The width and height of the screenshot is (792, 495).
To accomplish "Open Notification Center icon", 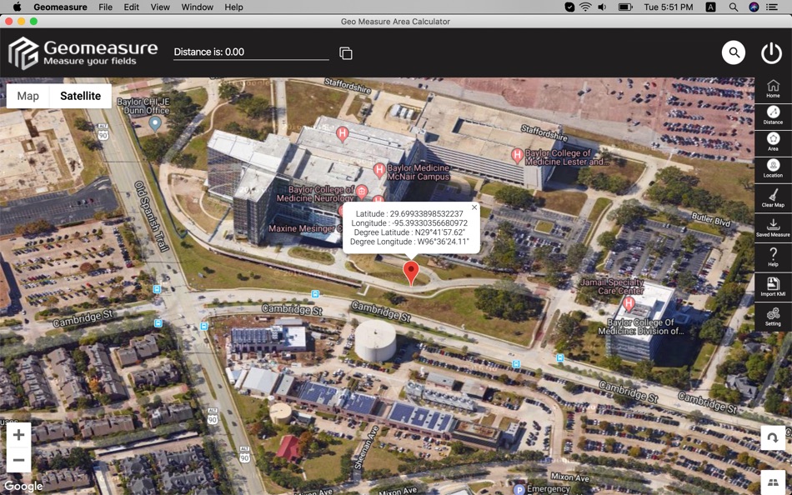I will click(x=772, y=7).
